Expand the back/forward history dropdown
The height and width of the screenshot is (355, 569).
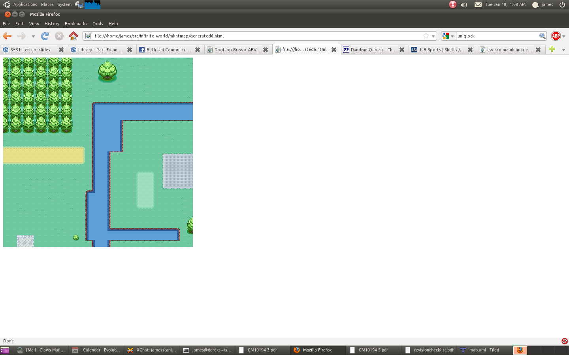(x=33, y=36)
